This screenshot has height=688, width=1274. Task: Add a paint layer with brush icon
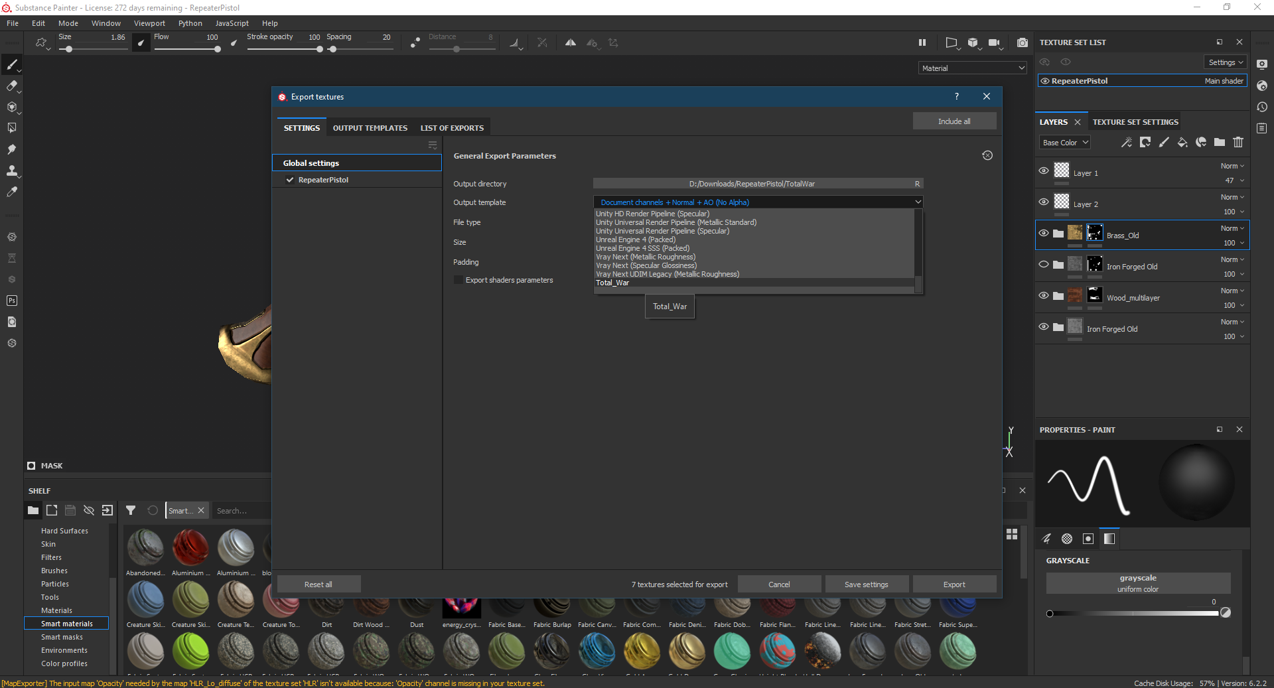coord(1164,142)
